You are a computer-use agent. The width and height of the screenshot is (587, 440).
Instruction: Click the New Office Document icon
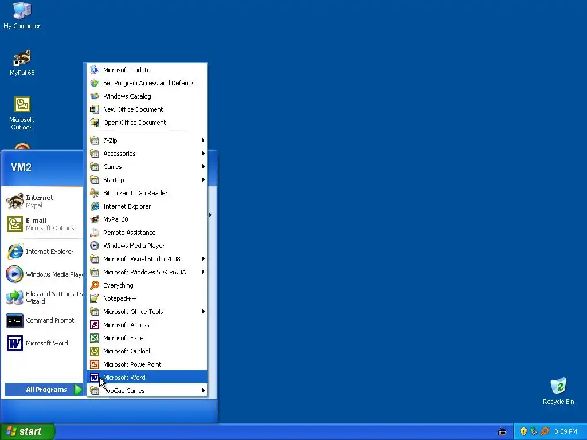click(x=95, y=109)
